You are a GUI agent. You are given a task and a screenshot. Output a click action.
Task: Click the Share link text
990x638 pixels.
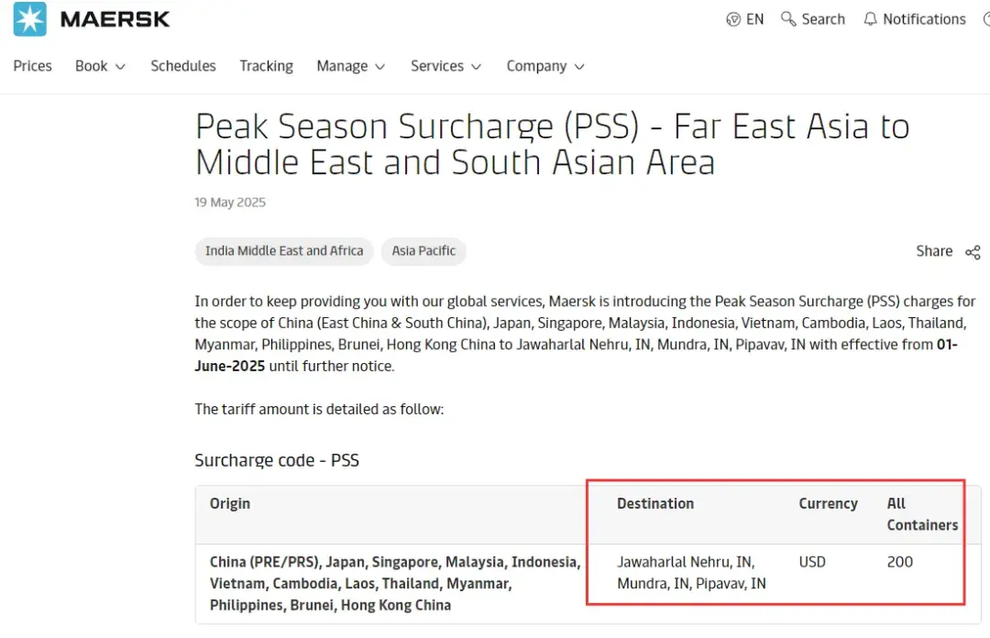coord(934,251)
